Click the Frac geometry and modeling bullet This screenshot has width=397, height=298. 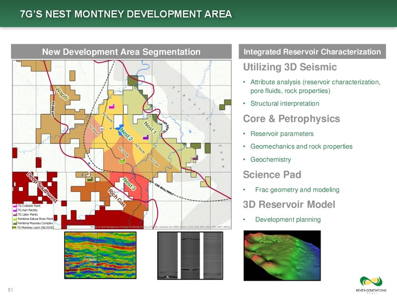(x=297, y=190)
